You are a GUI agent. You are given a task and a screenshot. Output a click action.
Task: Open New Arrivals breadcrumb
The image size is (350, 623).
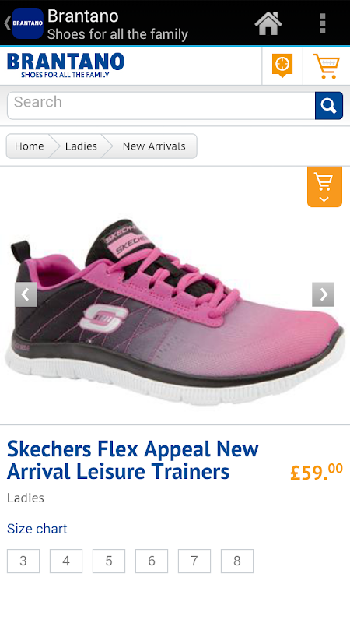point(154,146)
